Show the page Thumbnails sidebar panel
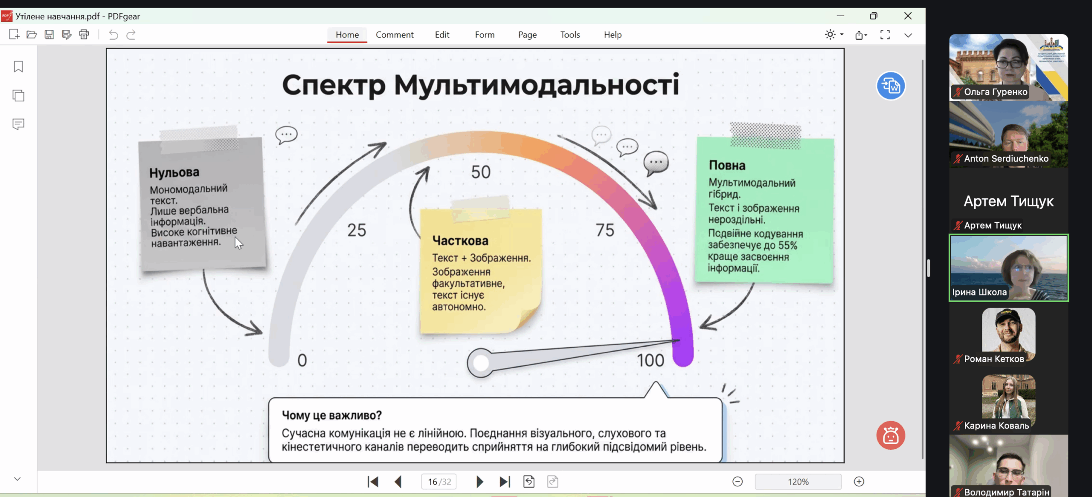 point(18,95)
